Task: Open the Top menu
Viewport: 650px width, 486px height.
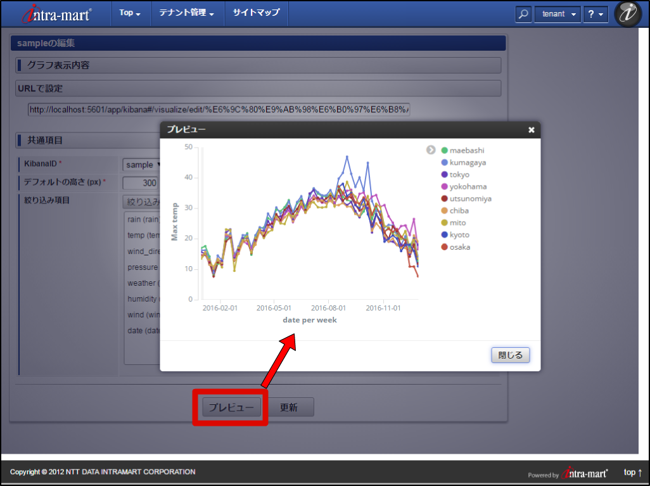Action: click(x=130, y=12)
